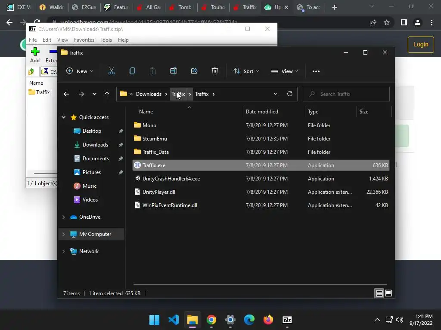441x330 pixels.
Task: Click the Delete trash icon in toolbar
Action: click(x=215, y=71)
